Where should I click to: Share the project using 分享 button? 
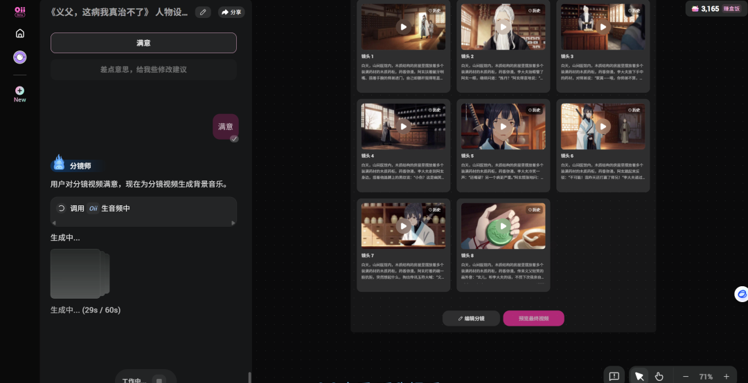[x=231, y=12]
